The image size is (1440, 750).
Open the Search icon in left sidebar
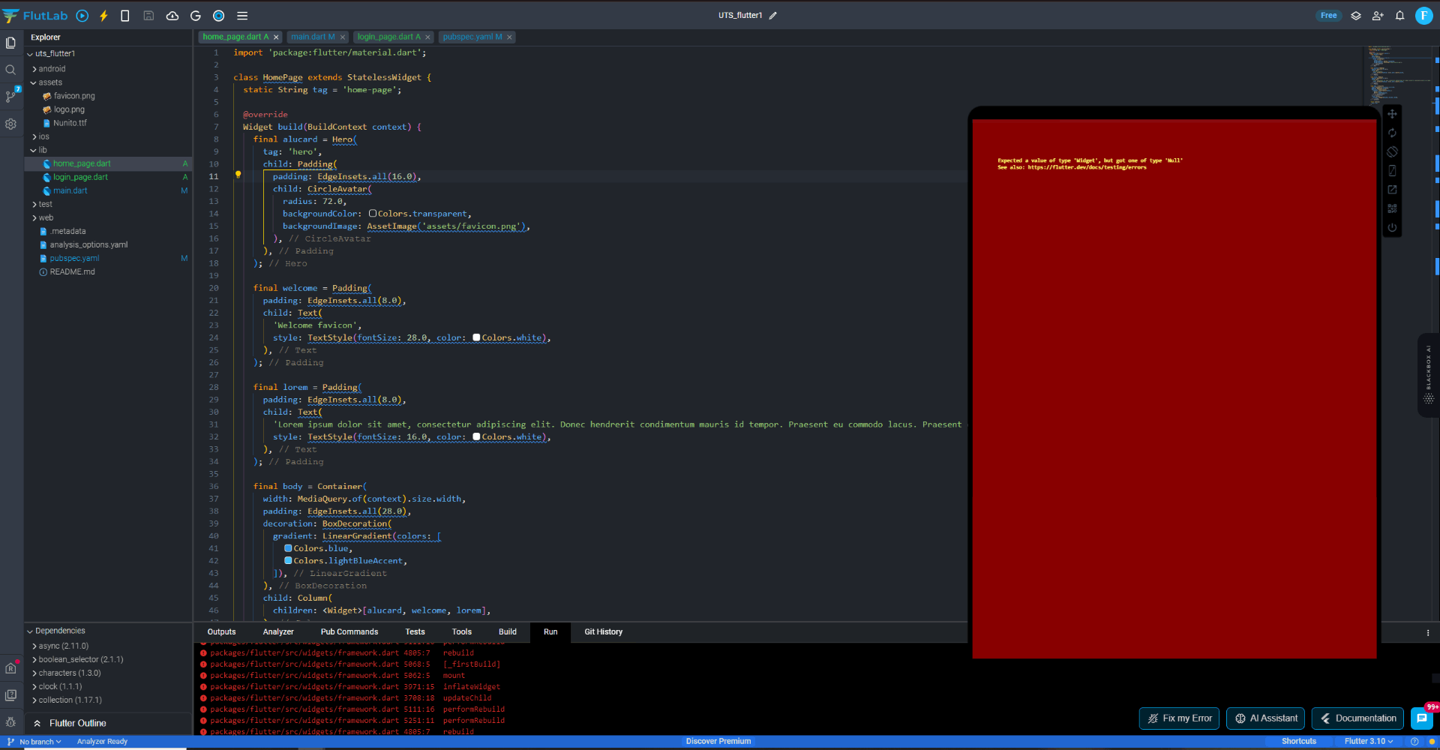[10, 70]
